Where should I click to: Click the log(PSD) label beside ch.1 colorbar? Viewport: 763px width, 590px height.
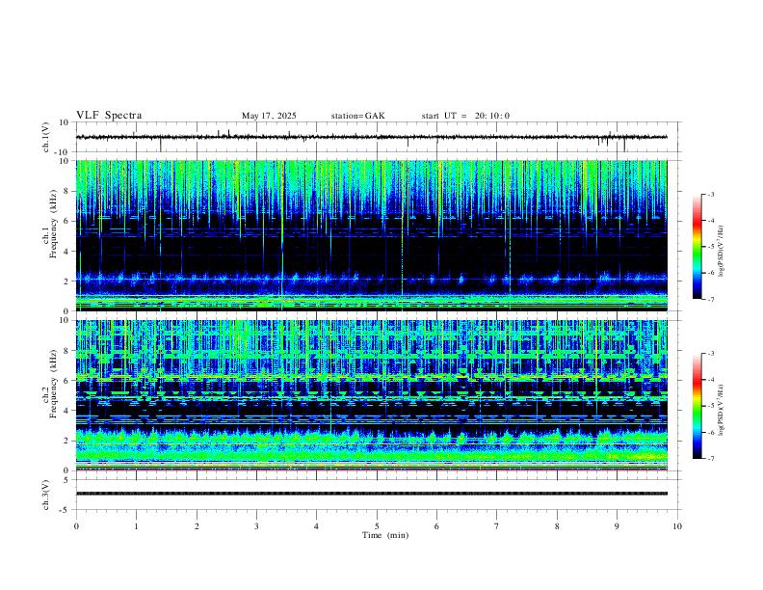click(x=721, y=251)
